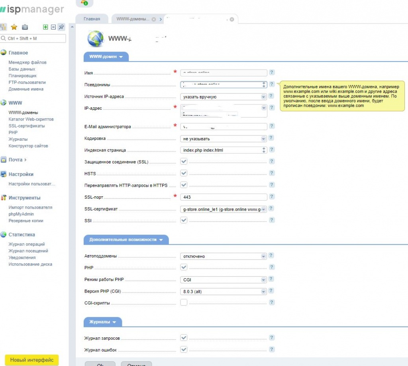Open the Версия PHP (CGI) dropdown
This screenshot has height=366, width=408.
tap(223, 292)
